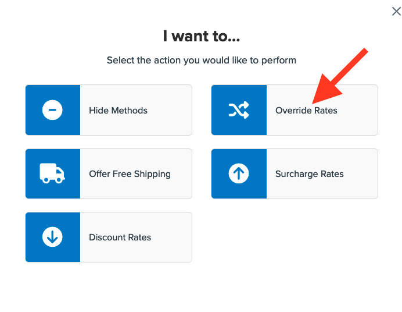The width and height of the screenshot is (402, 312).
Task: Pick the "Offer Free Shipping" label text
Action: click(x=130, y=174)
